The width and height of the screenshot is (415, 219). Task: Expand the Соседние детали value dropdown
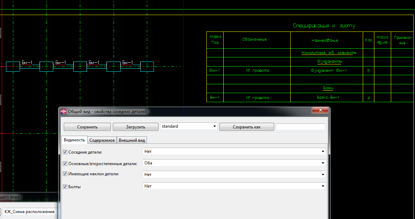pyautogui.click(x=234, y=151)
